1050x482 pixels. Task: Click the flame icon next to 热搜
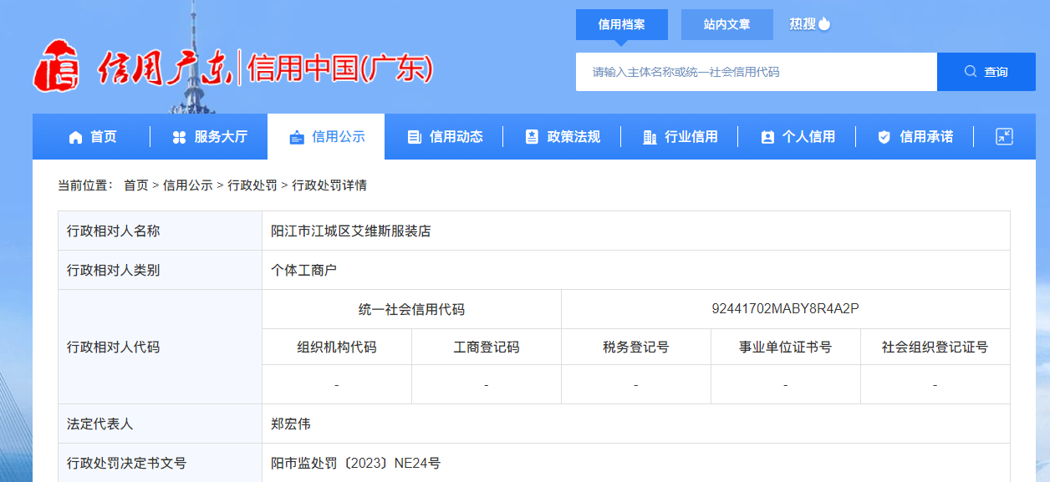coord(824,23)
